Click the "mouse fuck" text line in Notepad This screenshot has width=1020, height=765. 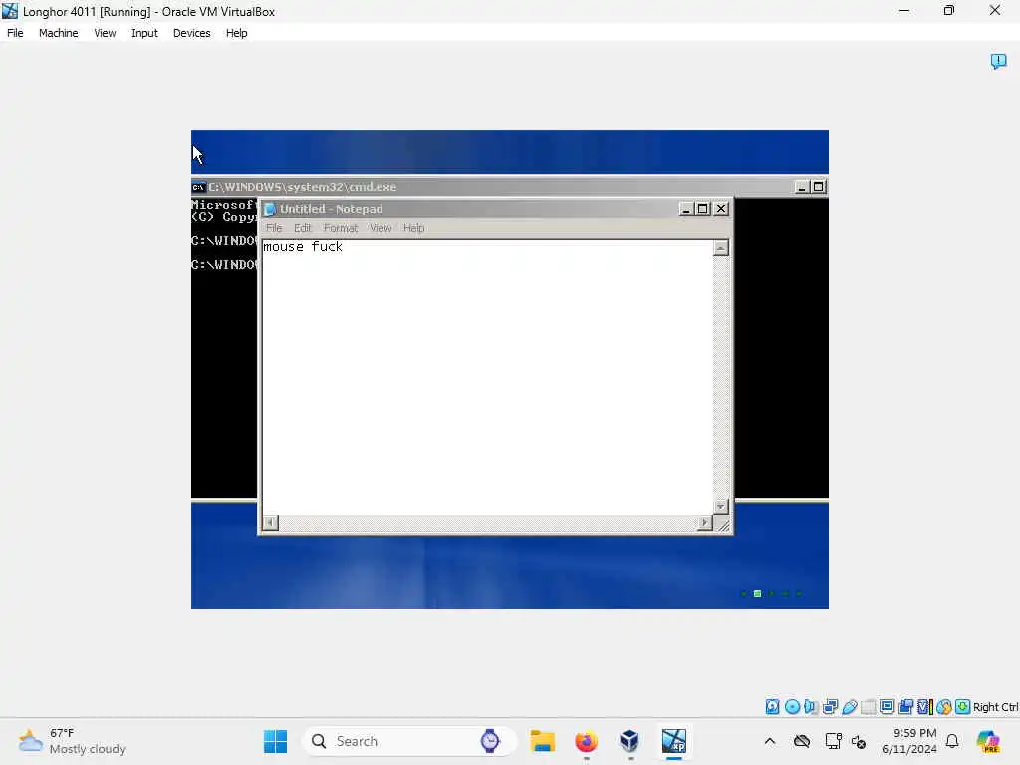click(x=303, y=247)
